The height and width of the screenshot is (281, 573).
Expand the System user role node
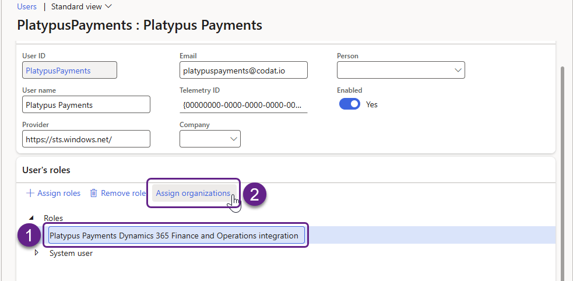pyautogui.click(x=38, y=253)
